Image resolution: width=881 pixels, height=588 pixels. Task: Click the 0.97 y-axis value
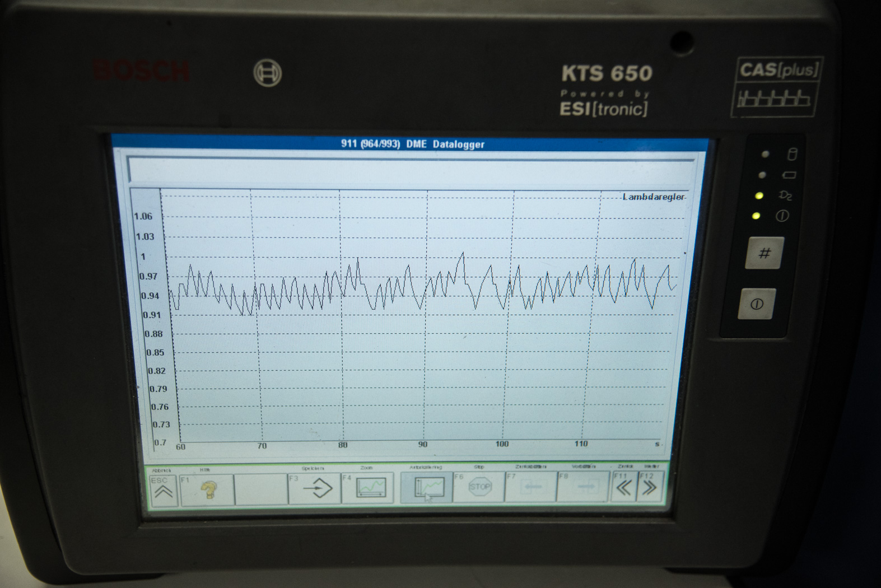coord(148,276)
